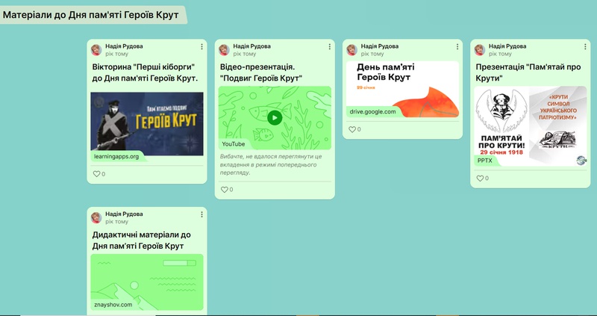Open three-dot menu on the Відео-презентація post
Image resolution: width=597 pixels, height=316 pixels.
point(328,46)
